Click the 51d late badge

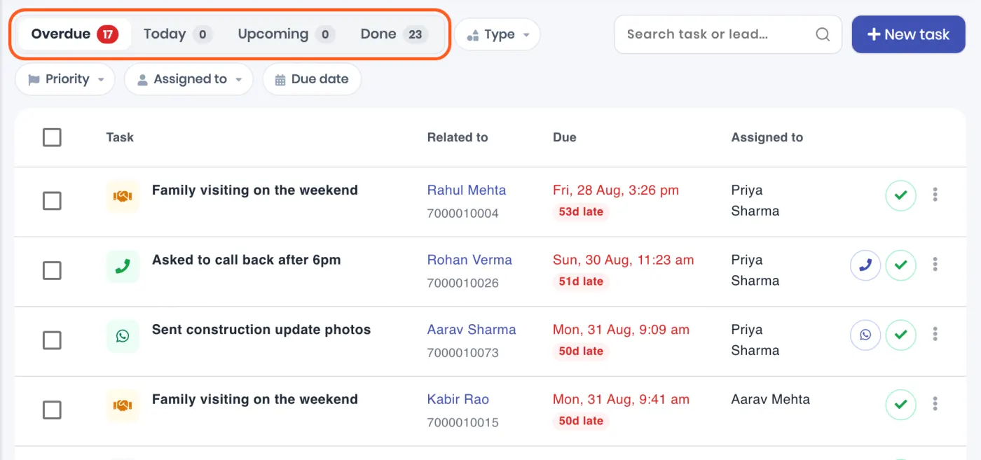coord(581,281)
